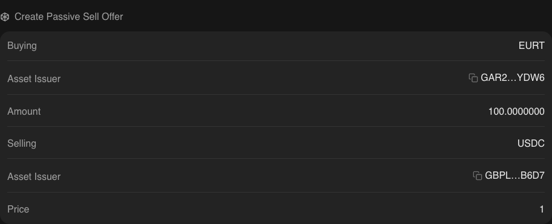Select the USDC selling asset value
552x224 pixels.
(531, 143)
